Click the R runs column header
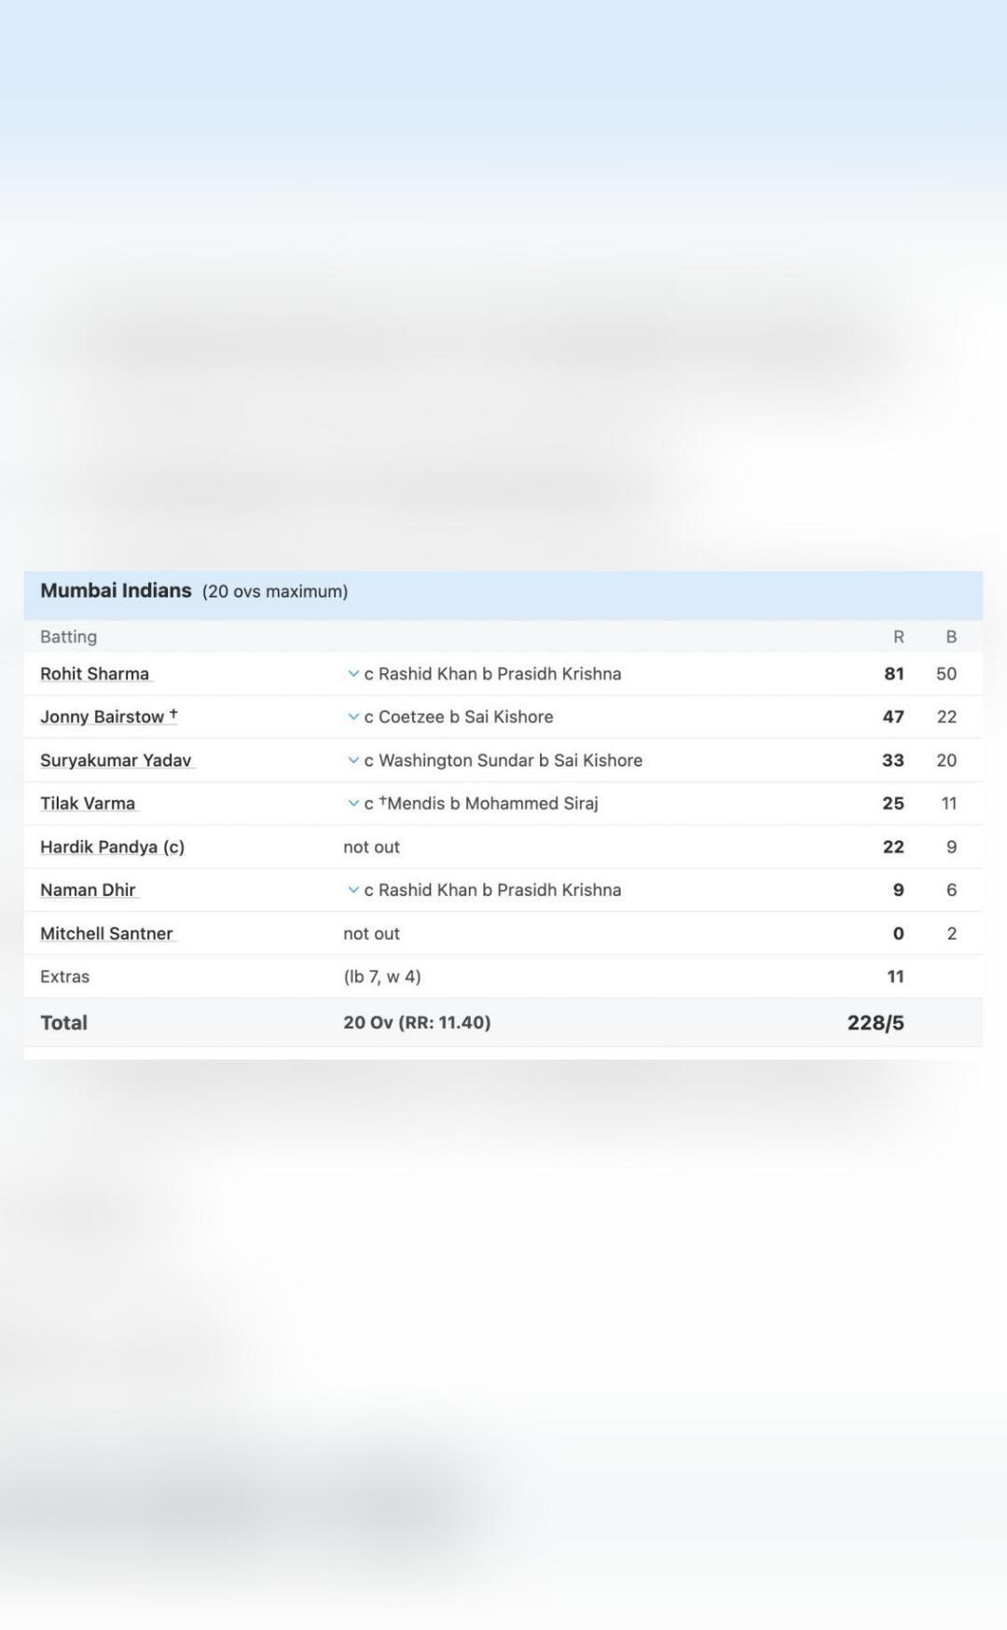This screenshot has width=1007, height=1630. 898,637
